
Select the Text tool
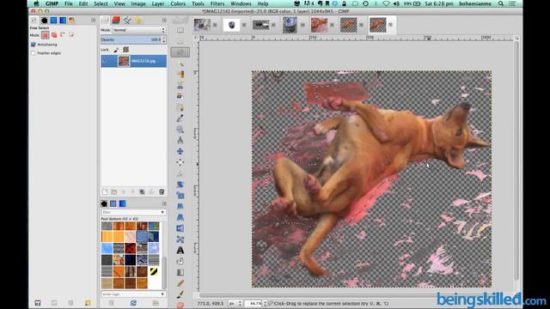click(x=180, y=251)
